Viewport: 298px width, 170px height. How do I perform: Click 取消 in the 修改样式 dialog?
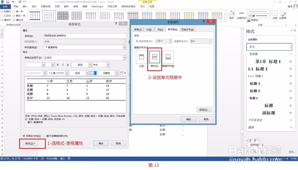pyautogui.click(x=118, y=143)
